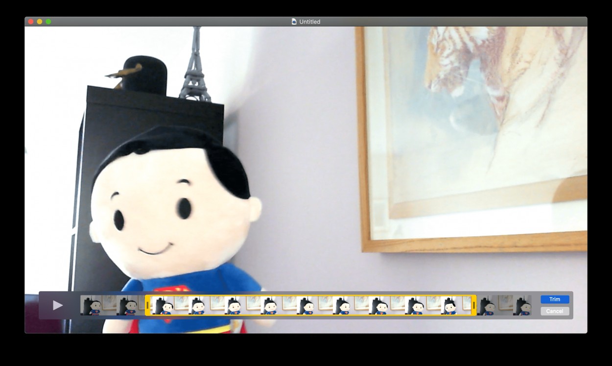This screenshot has height=366, width=612.
Task: Click the blue Trim button
Action: click(x=555, y=299)
